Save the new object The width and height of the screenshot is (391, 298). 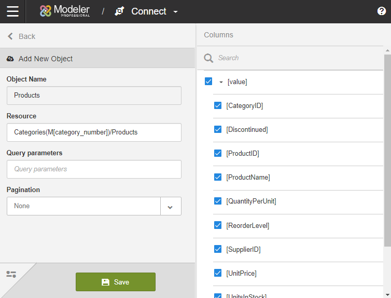116,282
